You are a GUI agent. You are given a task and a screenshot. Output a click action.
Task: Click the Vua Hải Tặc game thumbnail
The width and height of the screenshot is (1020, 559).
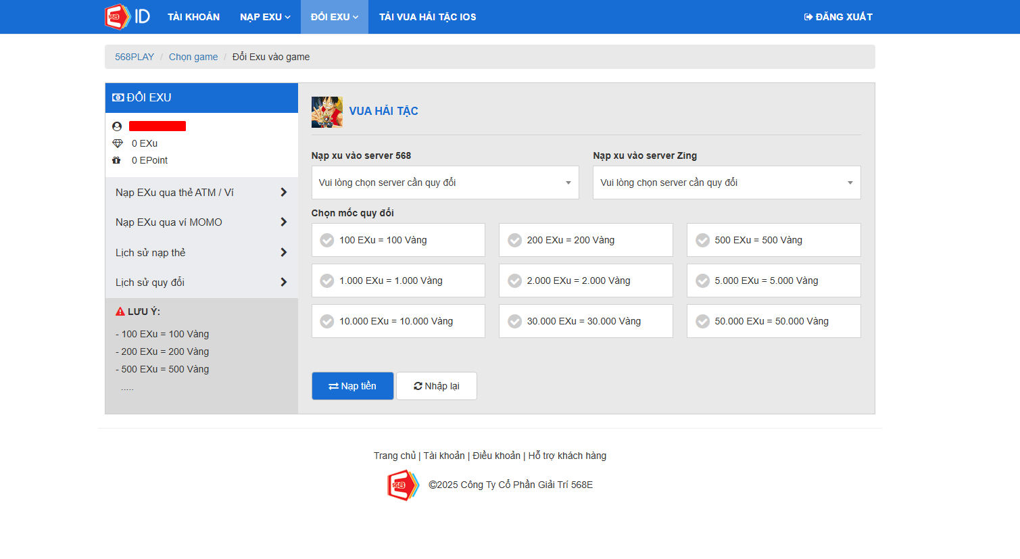(326, 112)
